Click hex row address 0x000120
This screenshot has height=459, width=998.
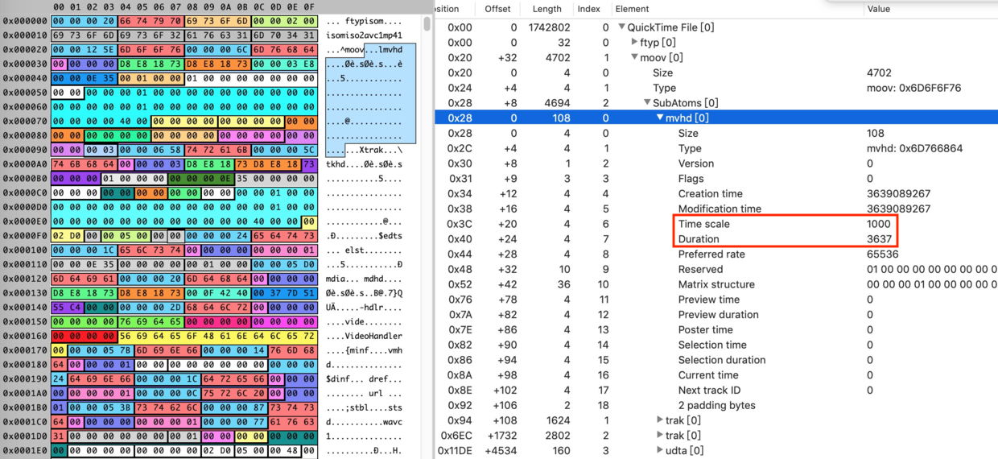tap(25, 279)
